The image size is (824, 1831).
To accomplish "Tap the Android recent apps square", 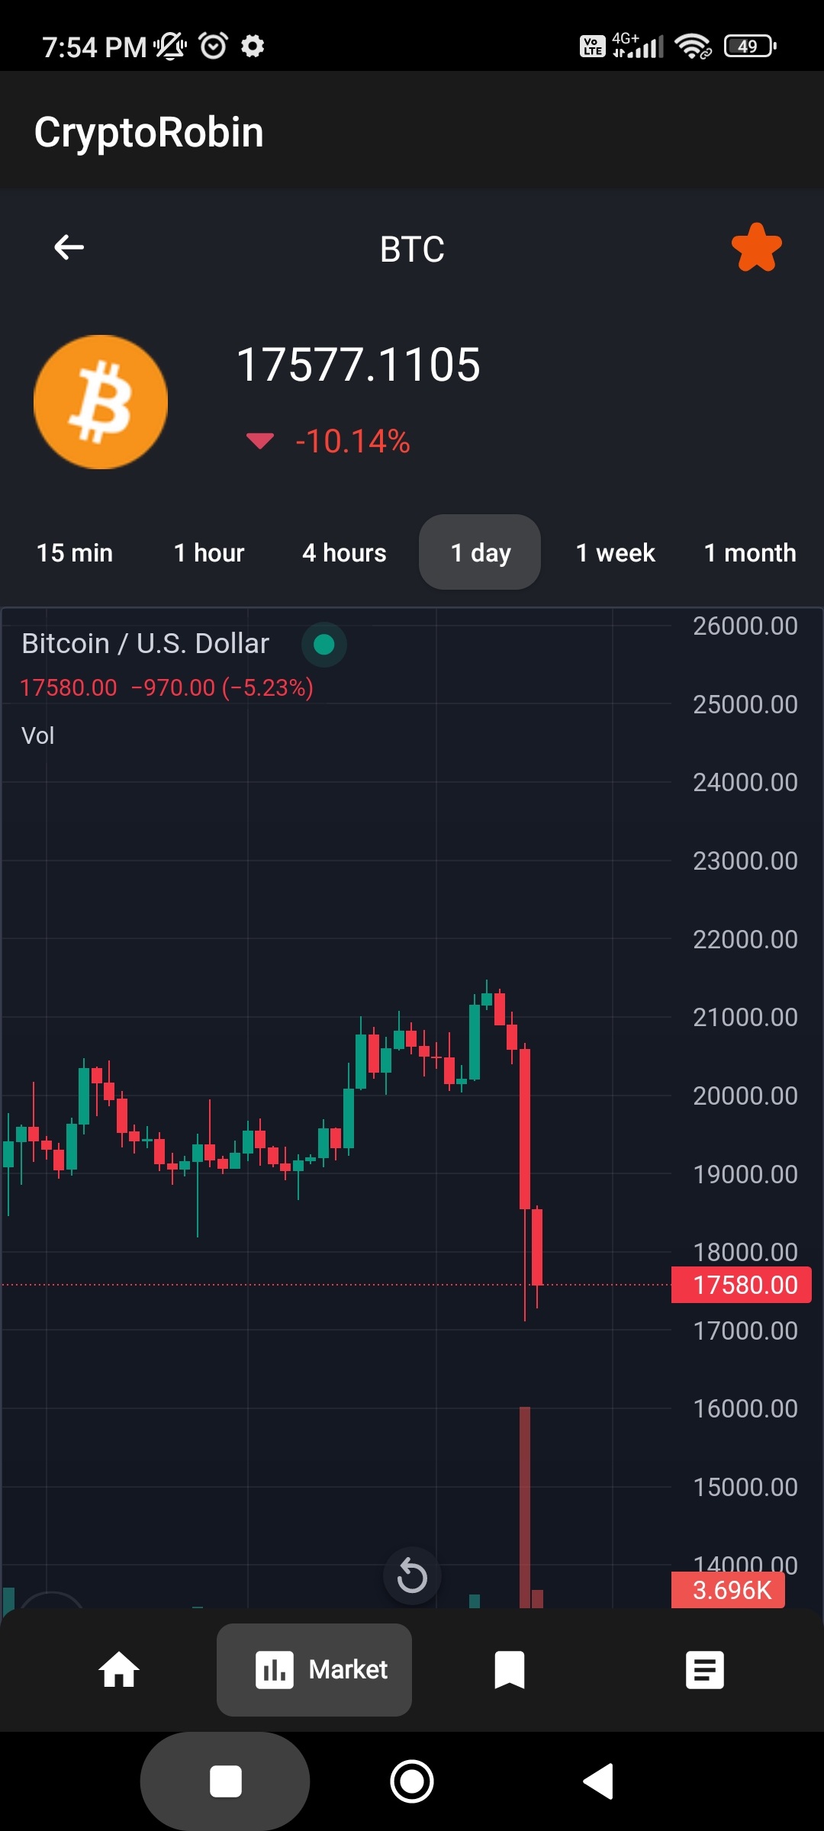I will click(226, 1781).
